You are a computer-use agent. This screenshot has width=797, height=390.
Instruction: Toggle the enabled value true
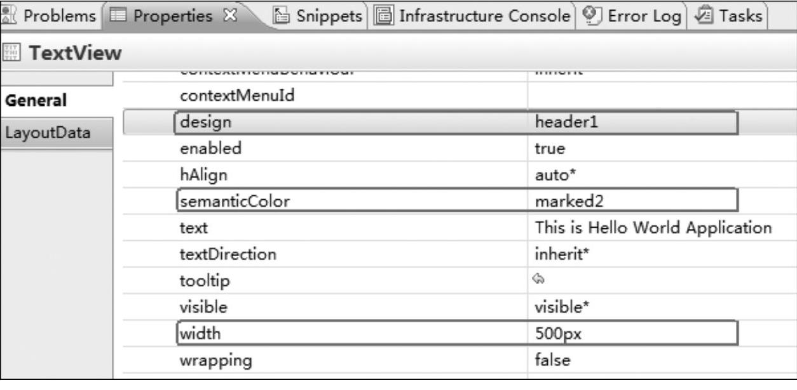pyautogui.click(x=550, y=149)
